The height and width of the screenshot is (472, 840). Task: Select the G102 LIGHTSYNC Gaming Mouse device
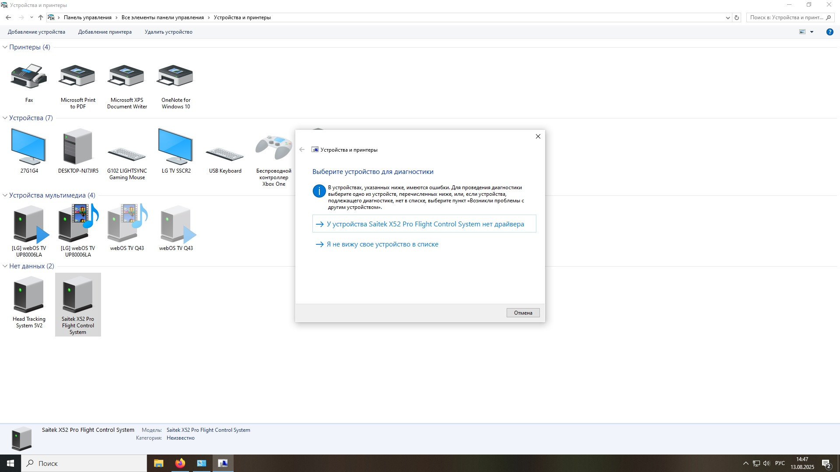(x=127, y=155)
